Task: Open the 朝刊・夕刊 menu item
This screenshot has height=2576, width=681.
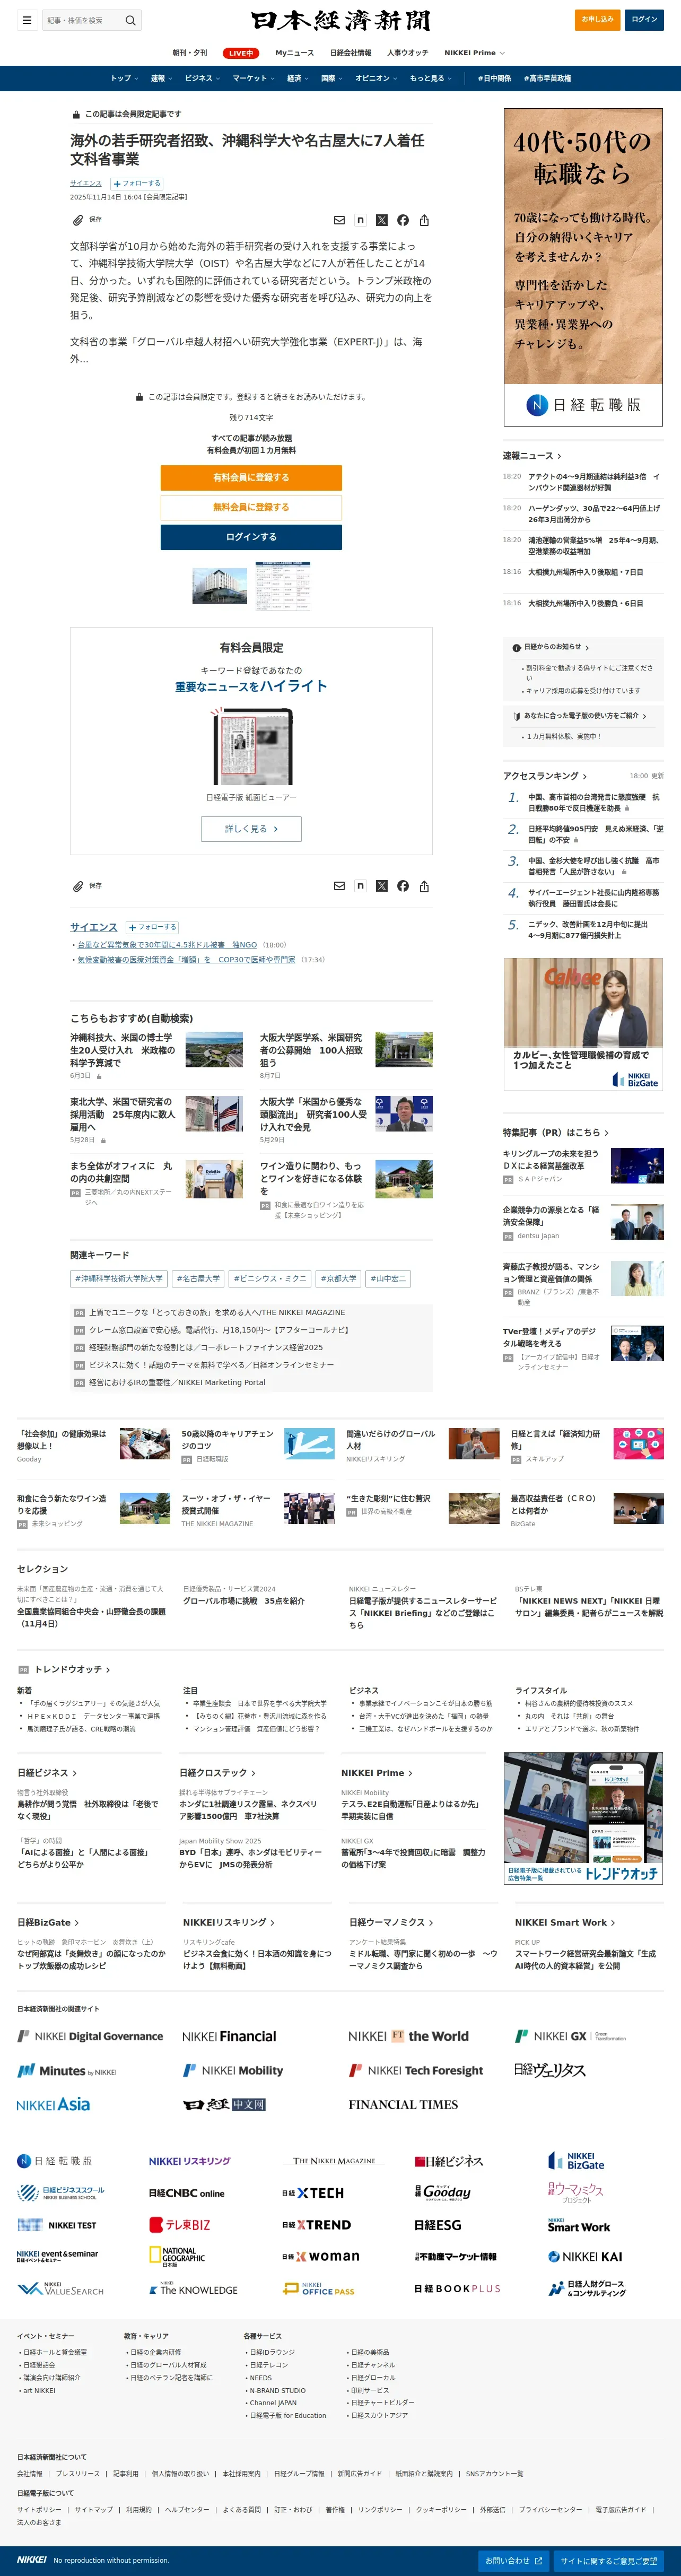Action: [190, 53]
